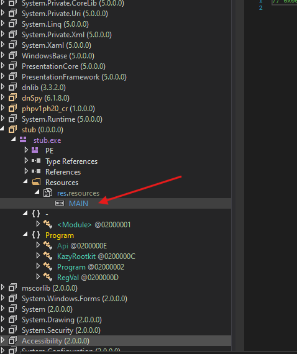This screenshot has height=354, width=297.
Task: Expand the RegVal class node
Action: [38, 277]
